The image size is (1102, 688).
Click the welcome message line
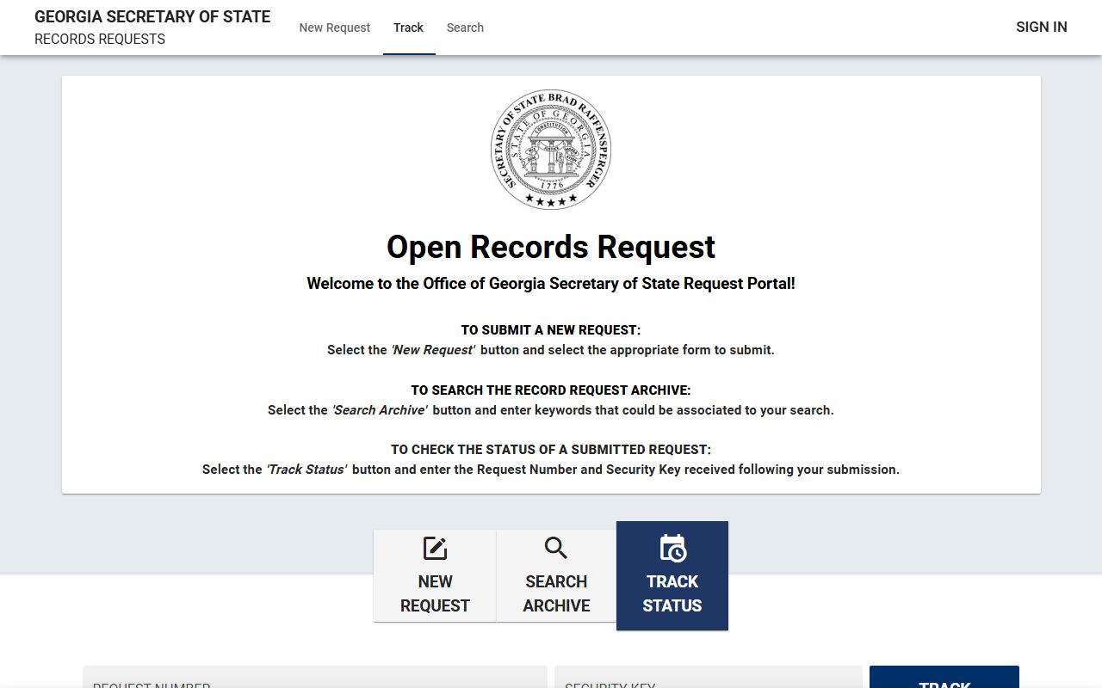point(551,284)
